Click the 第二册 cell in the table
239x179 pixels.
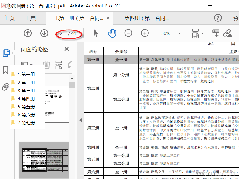94,88
